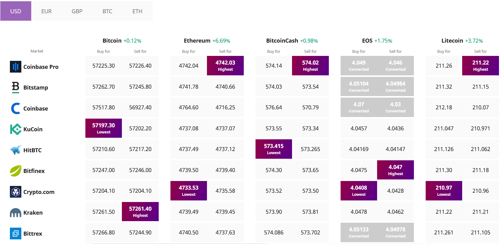The width and height of the screenshot is (503, 244).
Task: Switch to the GBP currency tab
Action: click(77, 11)
